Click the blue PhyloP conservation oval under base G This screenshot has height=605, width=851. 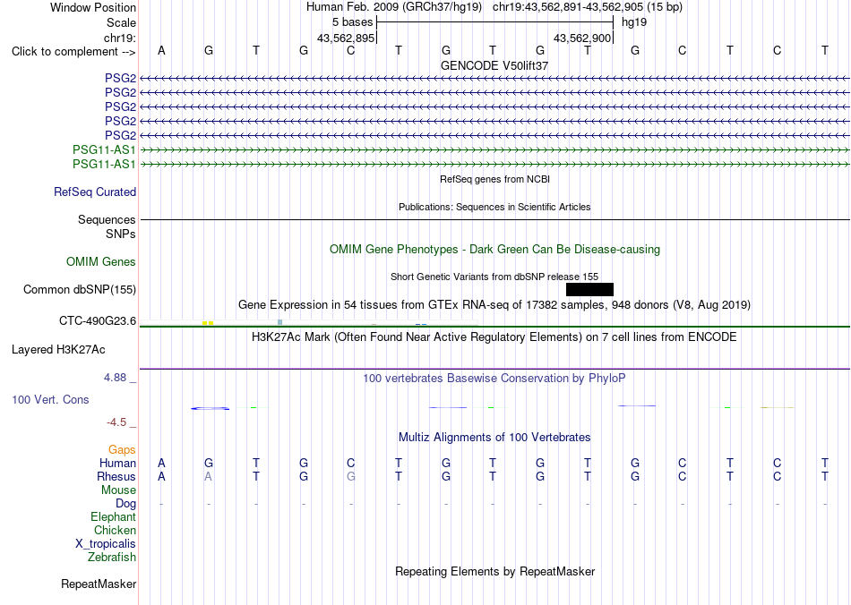pyautogui.click(x=210, y=408)
